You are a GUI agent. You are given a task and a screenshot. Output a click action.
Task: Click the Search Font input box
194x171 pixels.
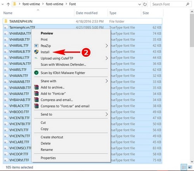point(169,4)
